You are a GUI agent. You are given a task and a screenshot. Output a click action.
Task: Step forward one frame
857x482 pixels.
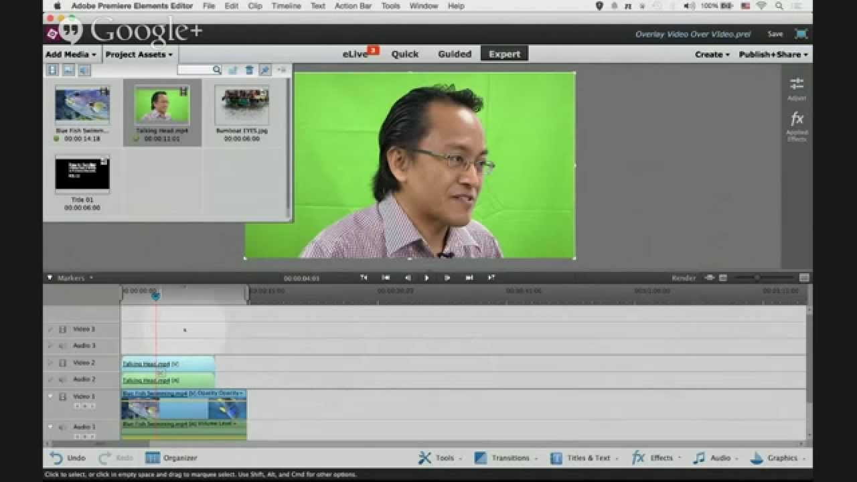(447, 278)
